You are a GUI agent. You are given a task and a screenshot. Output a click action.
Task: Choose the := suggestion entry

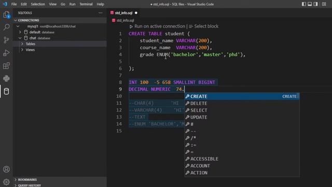[242, 145]
